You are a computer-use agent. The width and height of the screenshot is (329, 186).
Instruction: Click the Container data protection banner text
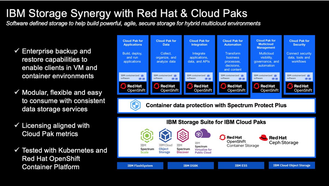216,105
